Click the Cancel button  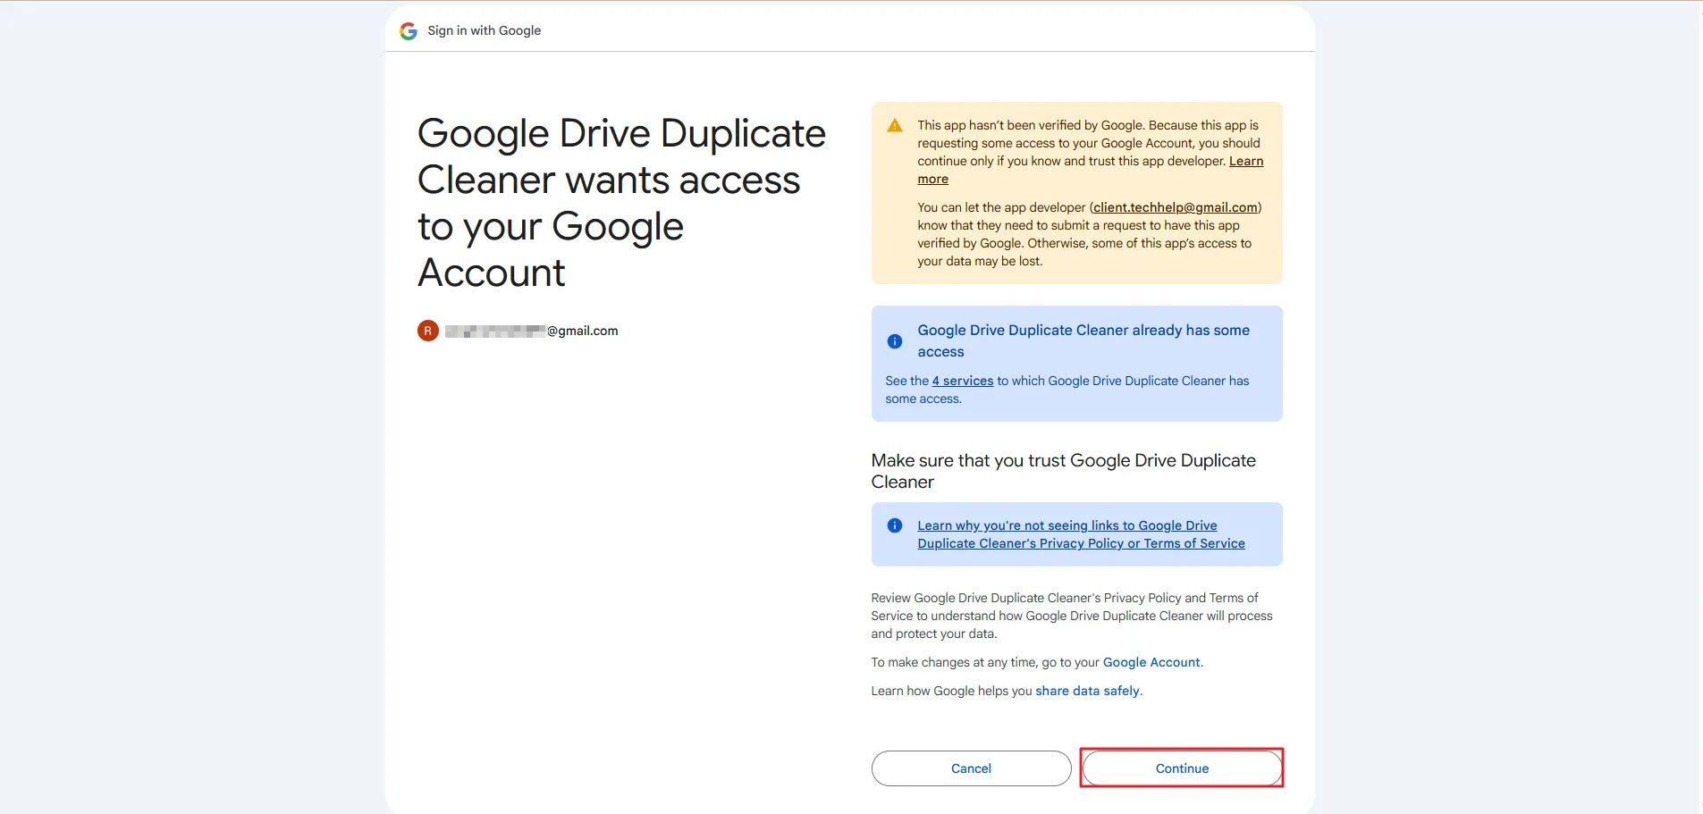point(971,768)
